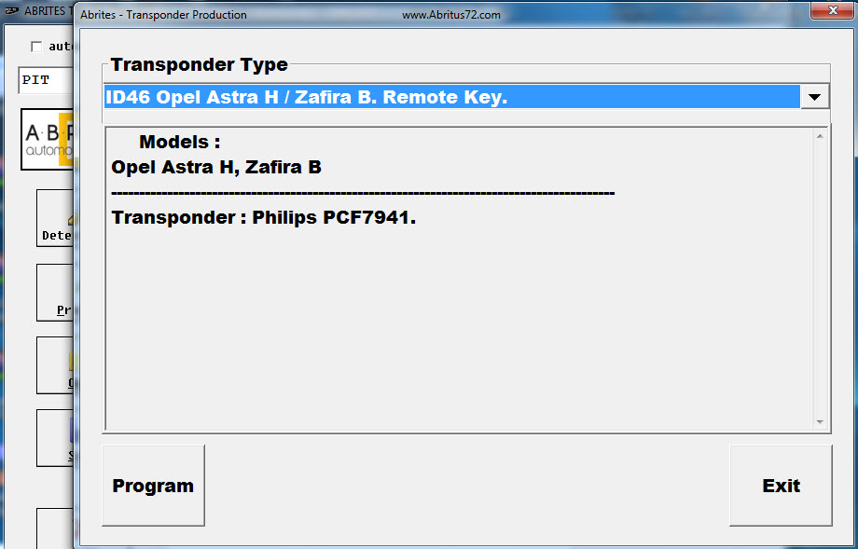858x549 pixels.
Task: Click the Program button
Action: tap(153, 486)
